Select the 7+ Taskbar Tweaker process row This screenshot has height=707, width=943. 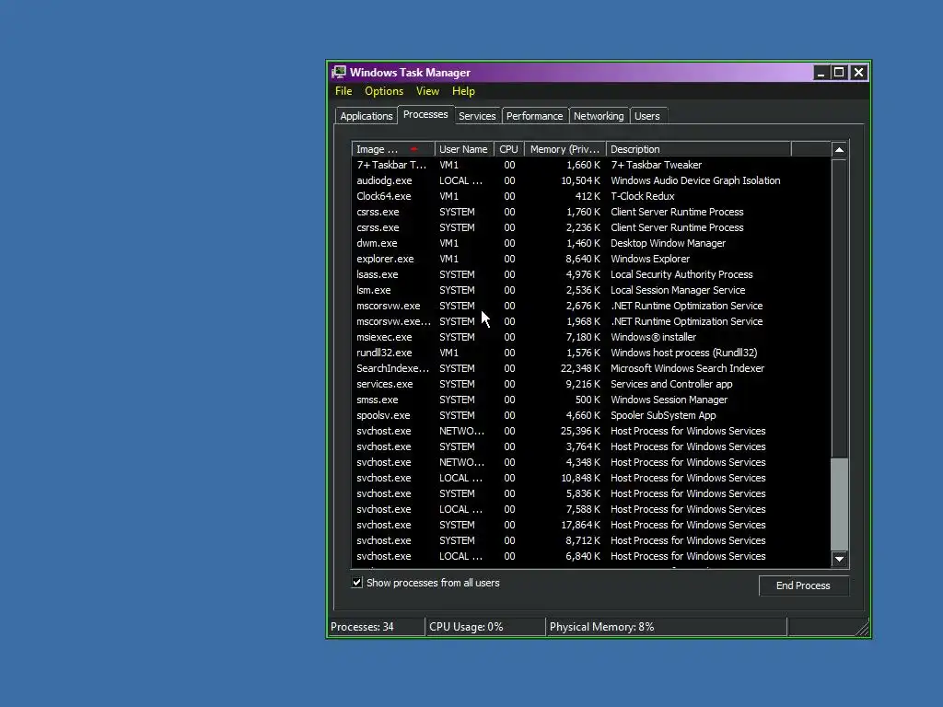click(590, 165)
